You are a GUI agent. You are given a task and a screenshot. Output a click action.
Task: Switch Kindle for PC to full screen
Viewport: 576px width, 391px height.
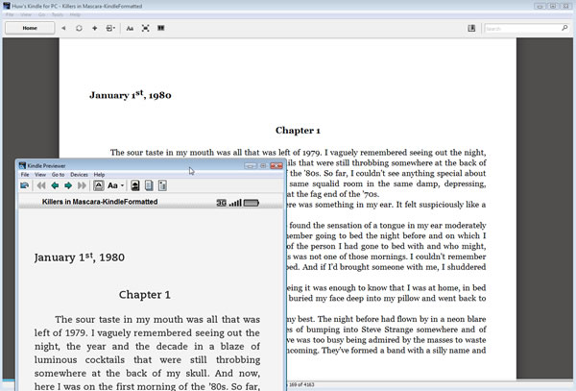pyautogui.click(x=146, y=28)
